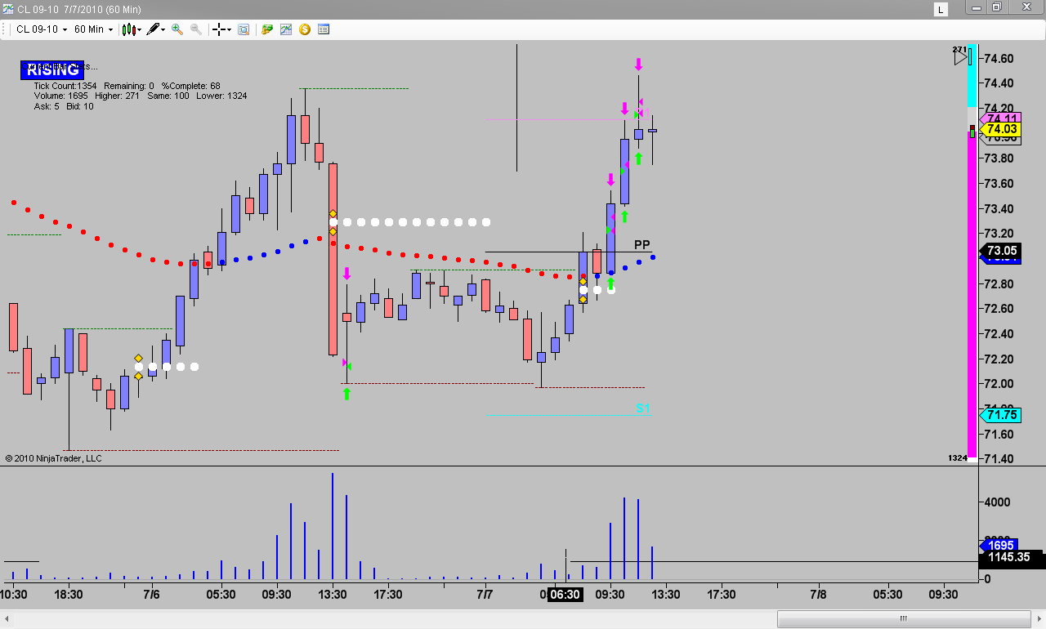Viewport: 1046px width, 629px height.
Task: Click the black 73.05 price marker
Action: (x=1001, y=251)
